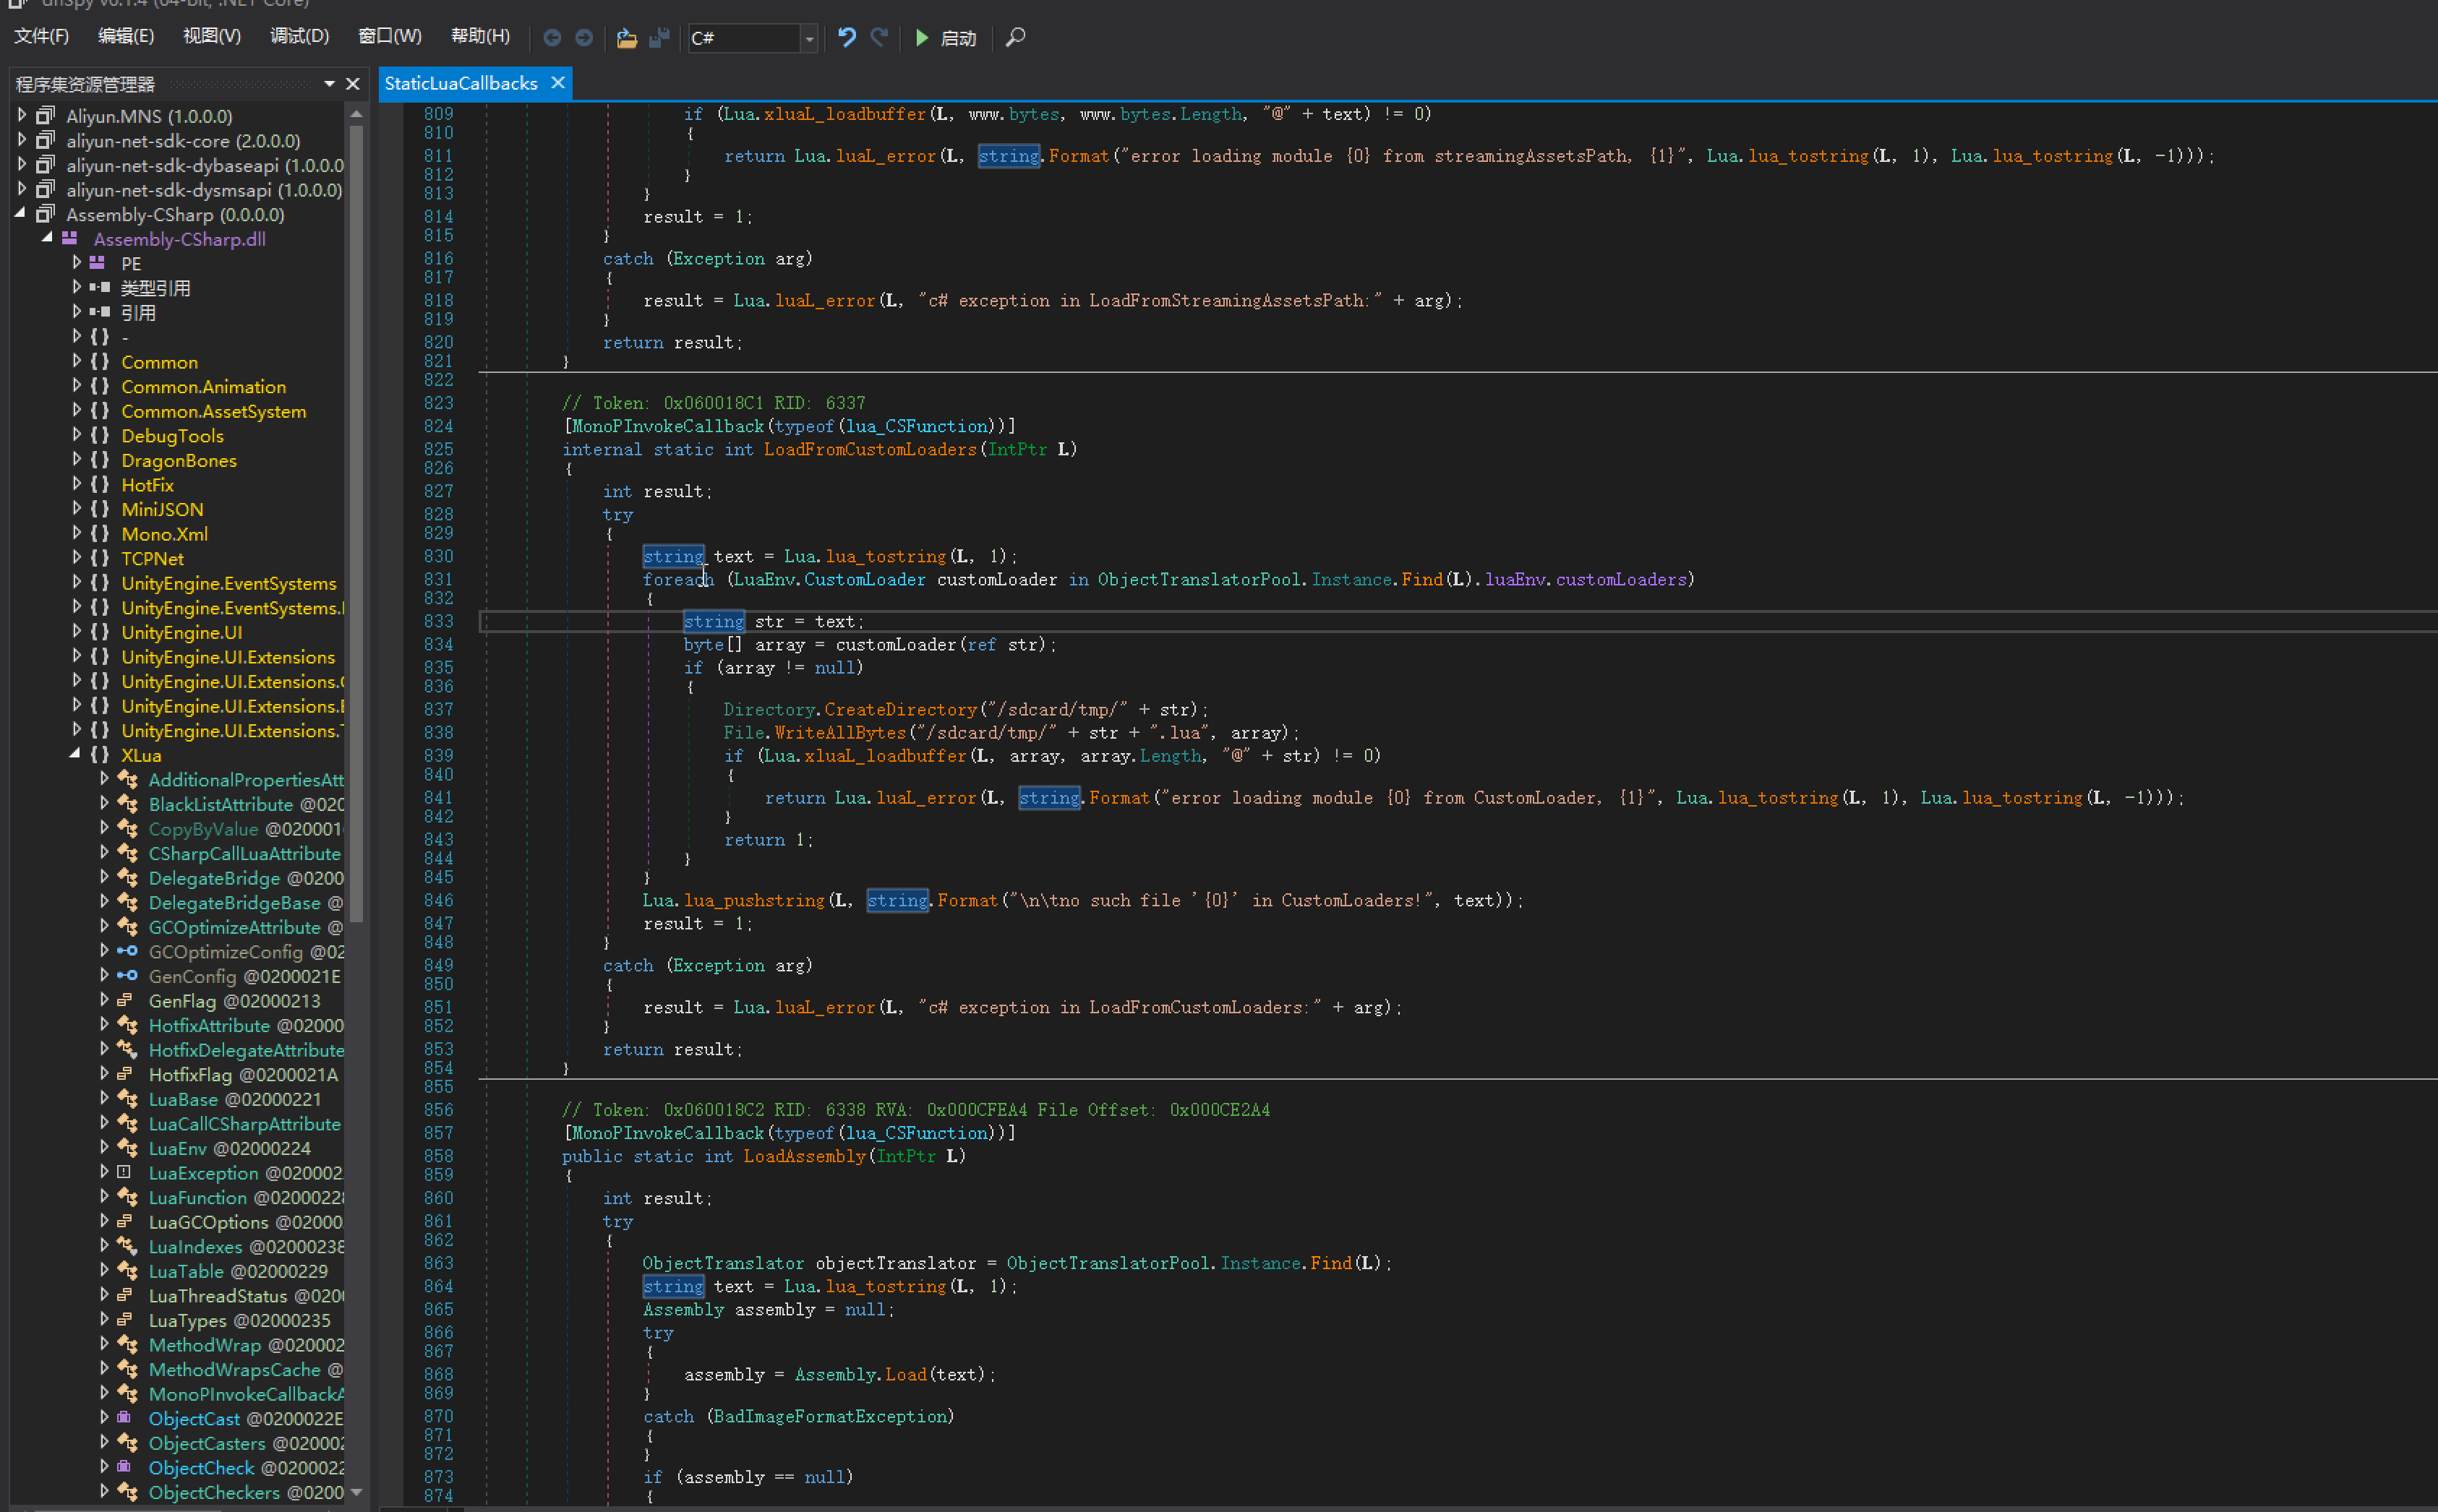Close the StaticLuaCallbacks tab
This screenshot has width=2438, height=1512.
click(558, 83)
